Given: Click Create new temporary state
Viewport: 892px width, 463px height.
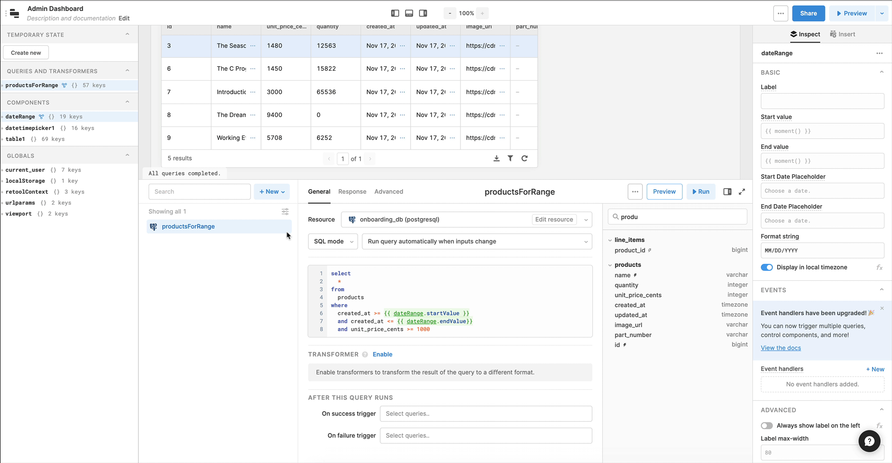Looking at the screenshot, I should [x=26, y=53].
